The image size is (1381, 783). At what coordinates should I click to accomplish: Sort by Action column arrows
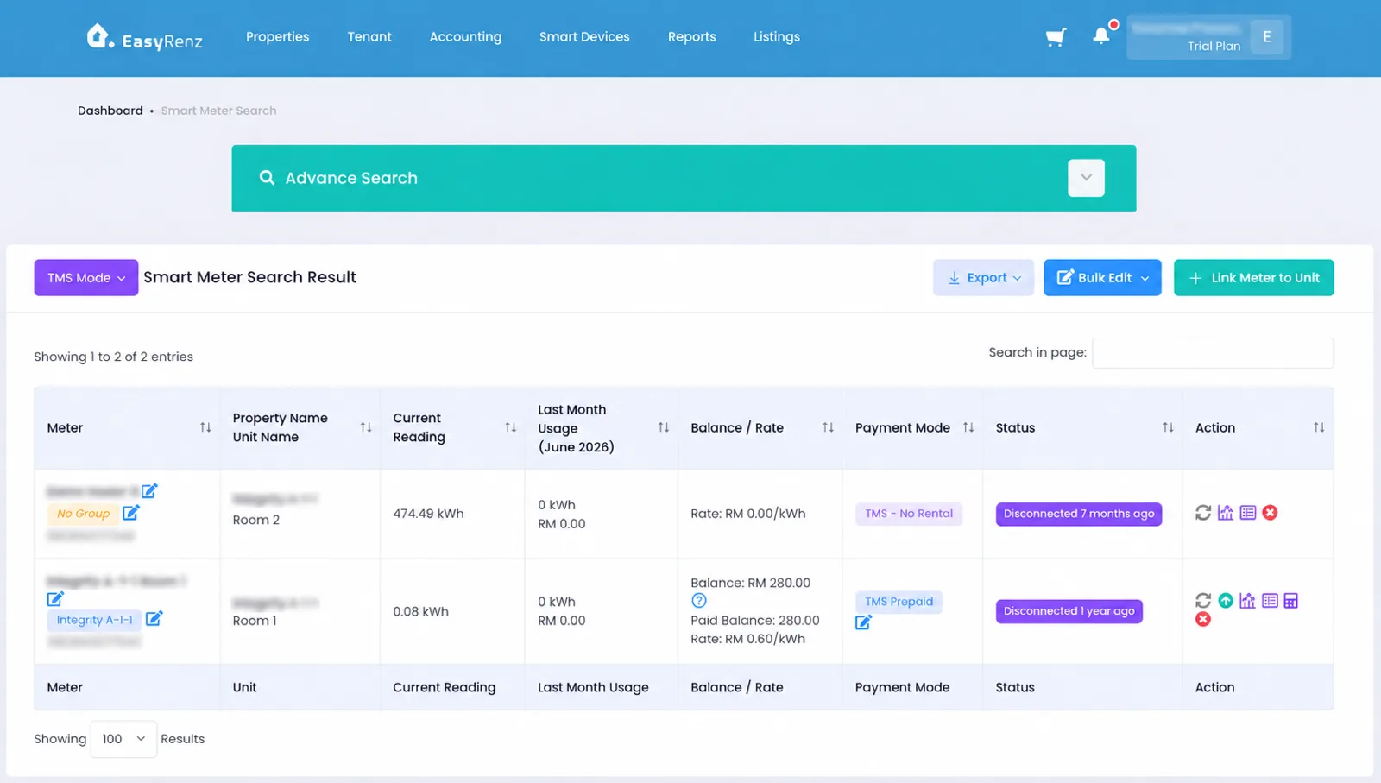[1319, 427]
